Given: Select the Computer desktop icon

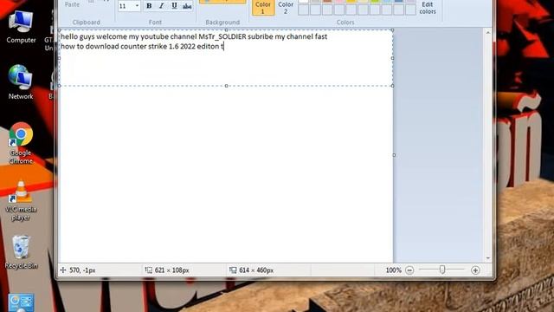Looking at the screenshot, I should [21, 27].
